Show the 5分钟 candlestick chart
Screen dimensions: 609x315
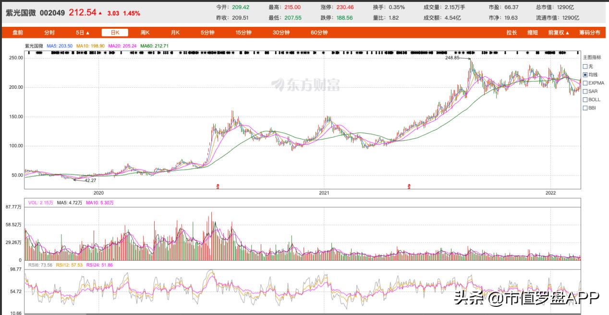tap(207, 33)
